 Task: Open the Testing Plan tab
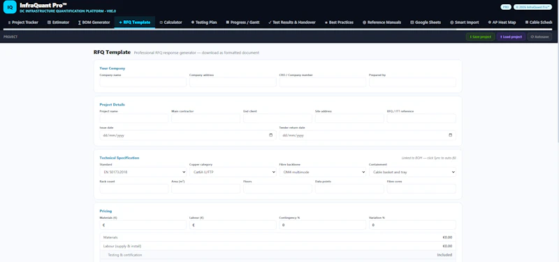[204, 22]
